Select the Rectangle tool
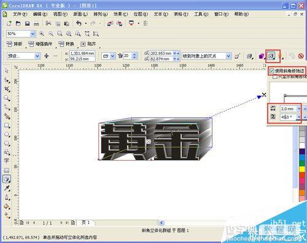This screenshot has height=243, width=307. click(x=7, y=125)
